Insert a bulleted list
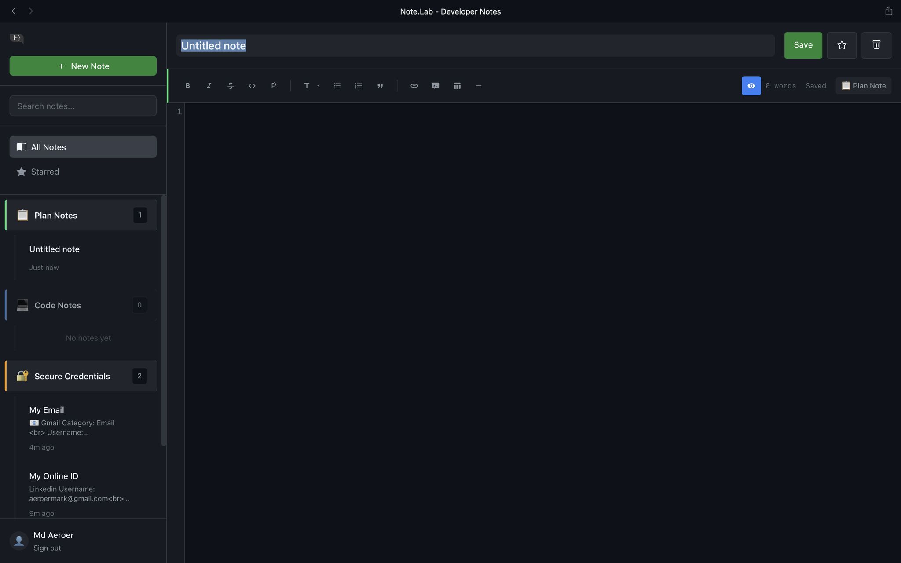The height and width of the screenshot is (563, 901). click(x=337, y=86)
